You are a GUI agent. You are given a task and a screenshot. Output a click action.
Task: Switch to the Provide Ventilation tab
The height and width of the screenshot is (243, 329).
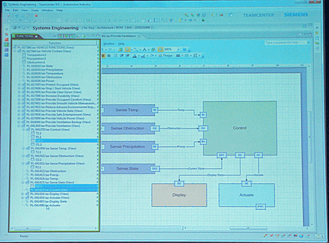tap(119, 36)
